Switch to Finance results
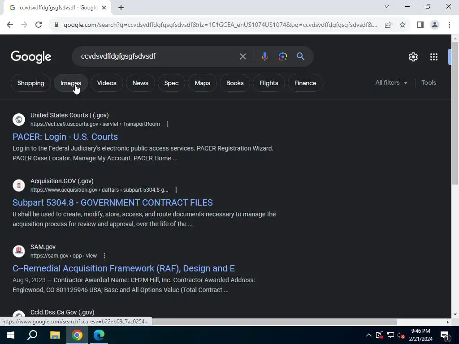459x344 pixels. (305, 83)
